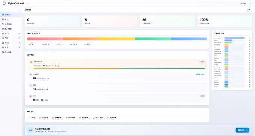Click the task management icon in the sidebar
255x136 pixels.
(3, 24)
